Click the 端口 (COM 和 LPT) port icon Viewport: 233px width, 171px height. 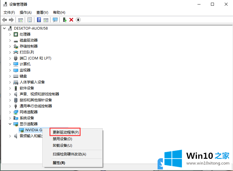pos(16,58)
